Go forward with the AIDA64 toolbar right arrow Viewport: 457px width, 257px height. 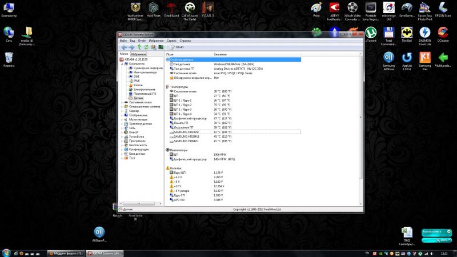coord(131,47)
